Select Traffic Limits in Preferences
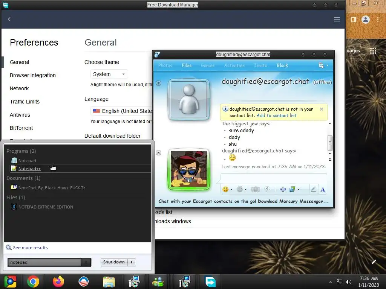The width and height of the screenshot is (386, 289). pyautogui.click(x=25, y=102)
